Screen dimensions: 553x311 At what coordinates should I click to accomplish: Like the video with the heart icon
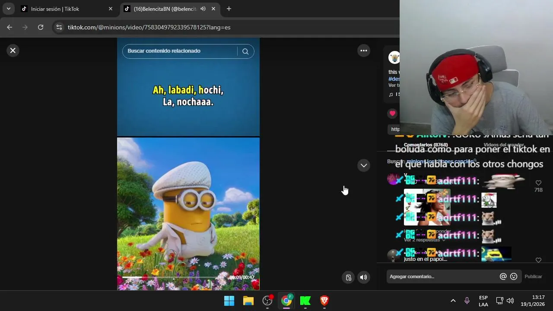coord(392,113)
